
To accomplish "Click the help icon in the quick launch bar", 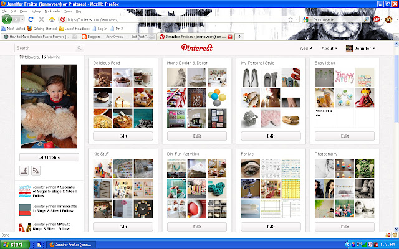I will [39, 245].
